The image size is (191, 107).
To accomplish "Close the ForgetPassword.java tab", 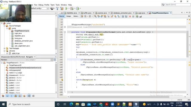I will 171,13.
